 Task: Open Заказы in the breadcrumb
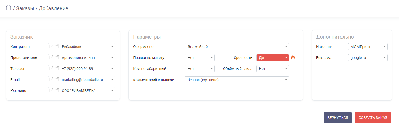[25, 8]
